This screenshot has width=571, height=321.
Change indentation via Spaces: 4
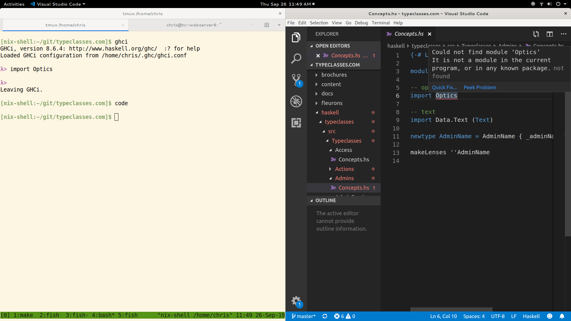474,316
